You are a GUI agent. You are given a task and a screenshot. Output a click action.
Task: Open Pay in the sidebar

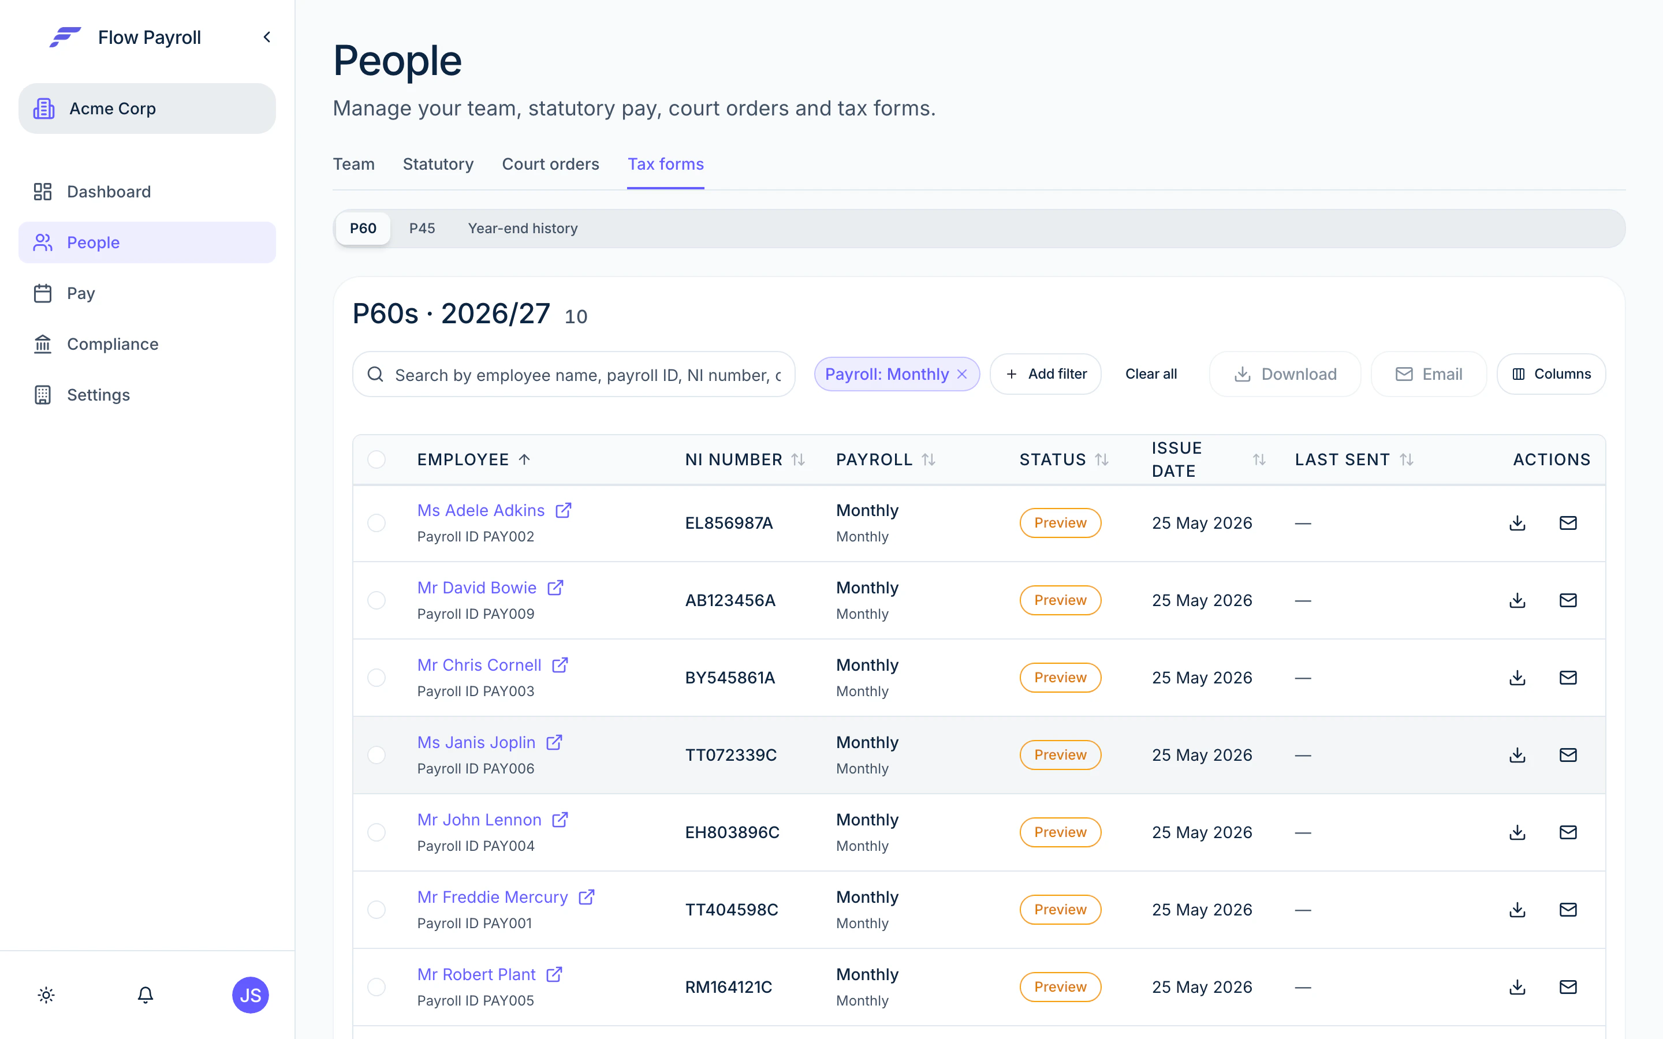click(147, 293)
